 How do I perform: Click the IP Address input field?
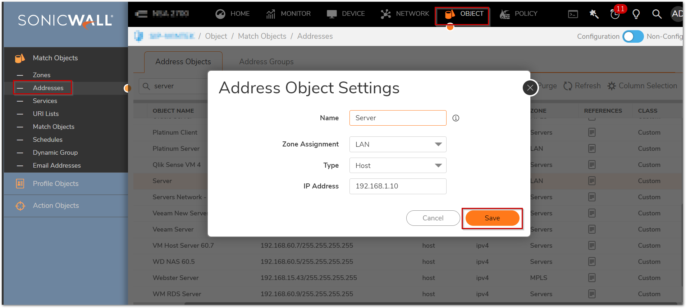398,186
